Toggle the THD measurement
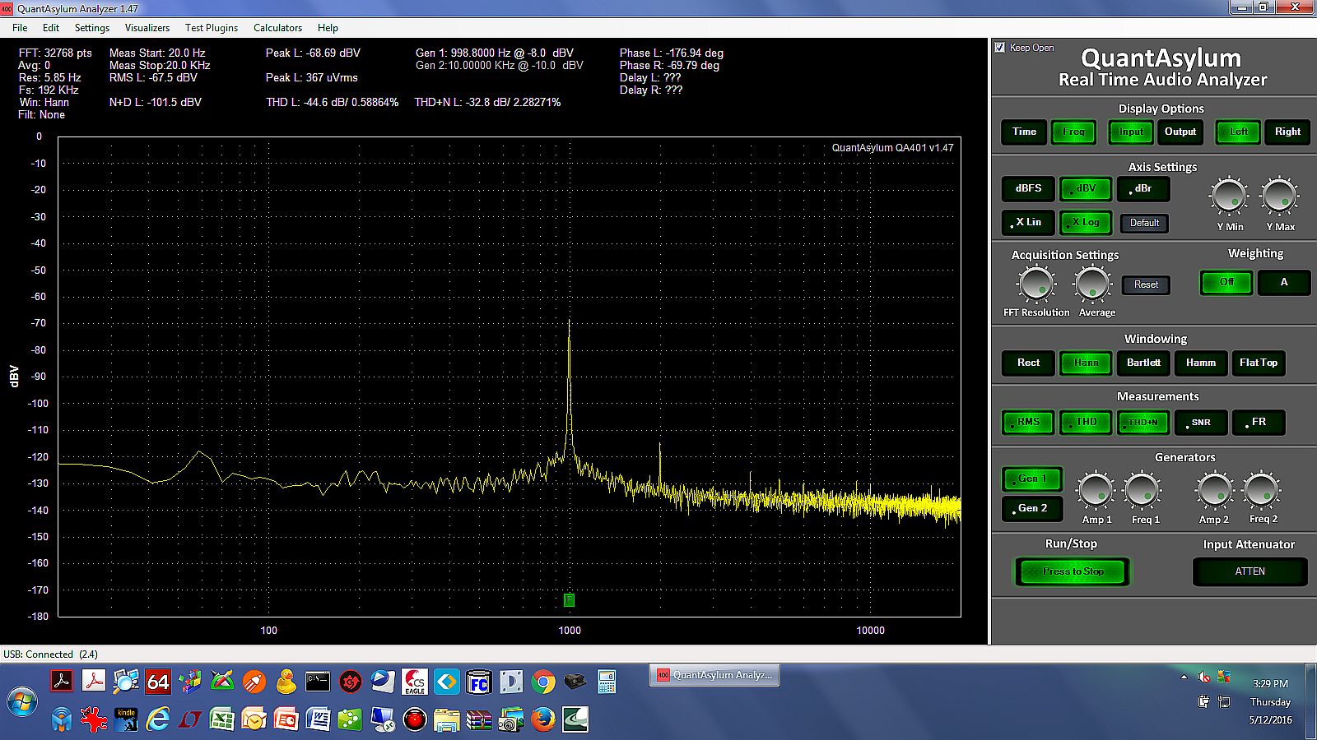Viewport: 1317px width, 740px height. [1086, 423]
